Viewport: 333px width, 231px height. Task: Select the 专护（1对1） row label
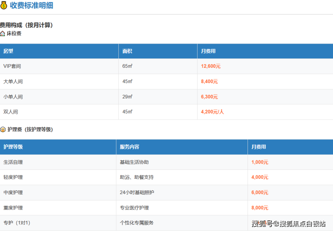click(x=17, y=223)
